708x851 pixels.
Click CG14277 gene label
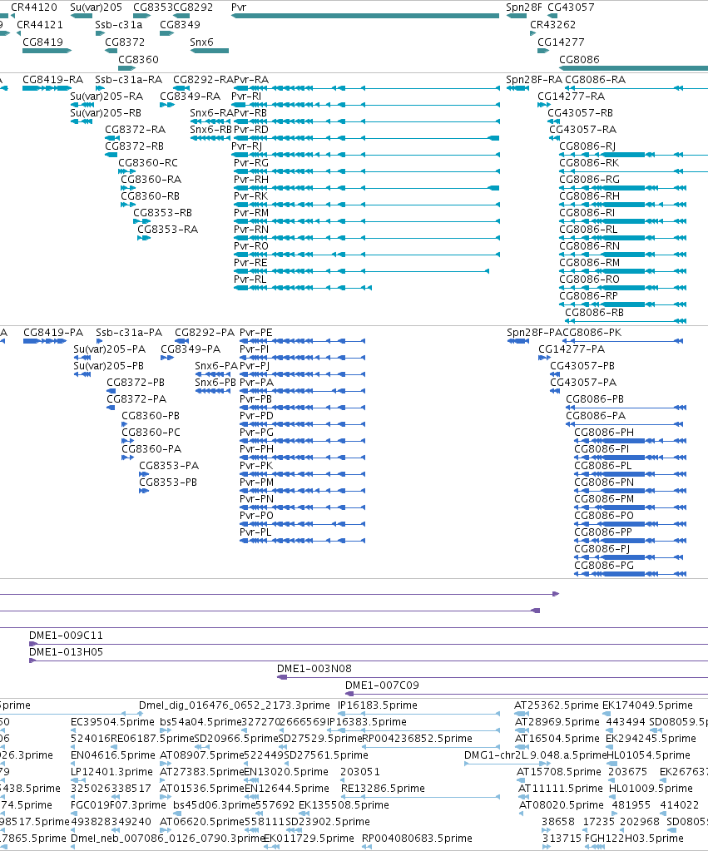[561, 42]
